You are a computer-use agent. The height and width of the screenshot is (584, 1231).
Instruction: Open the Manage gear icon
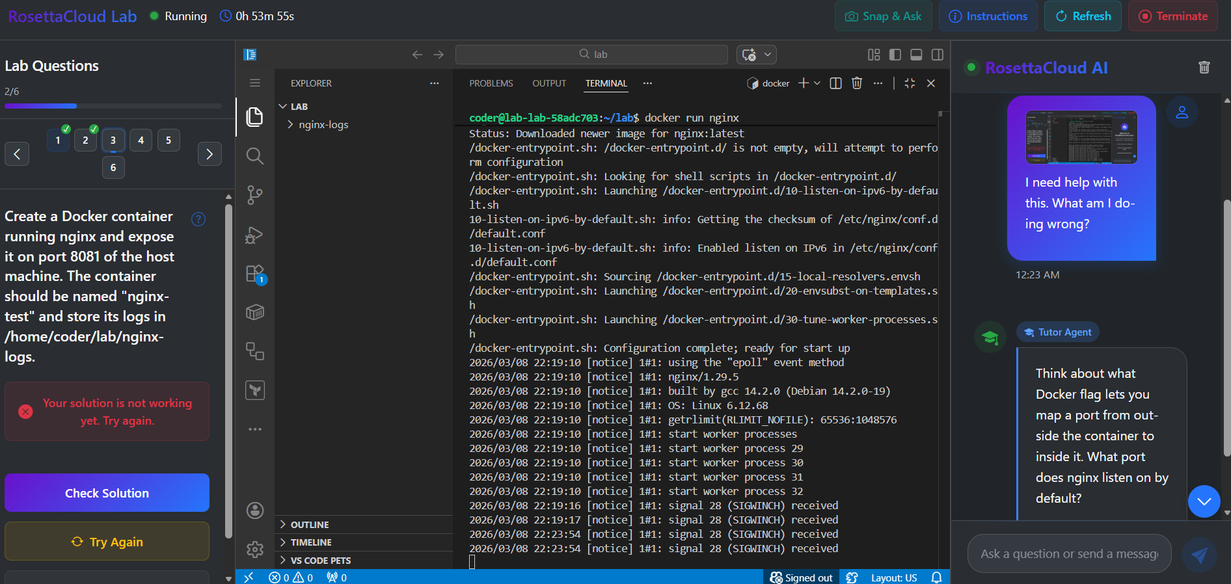(254, 550)
